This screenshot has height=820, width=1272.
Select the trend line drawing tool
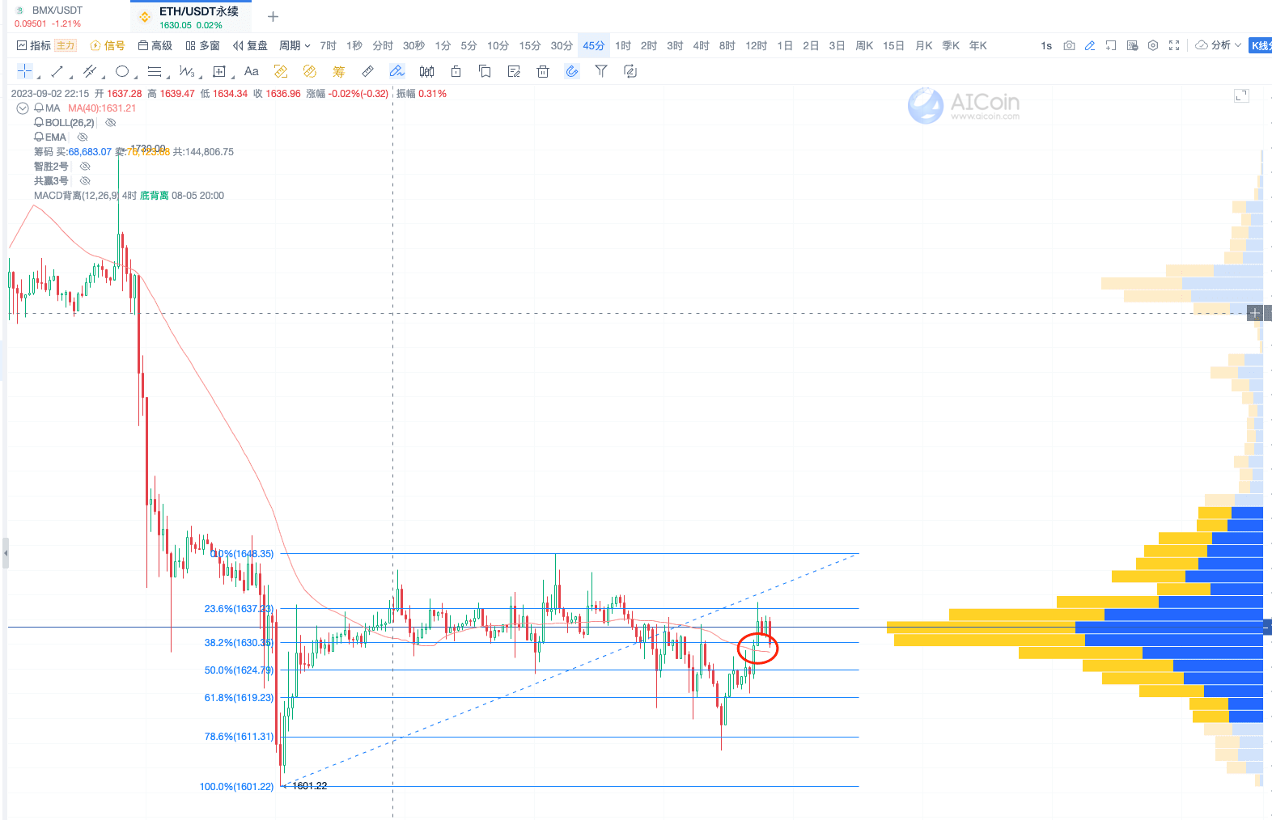[57, 71]
